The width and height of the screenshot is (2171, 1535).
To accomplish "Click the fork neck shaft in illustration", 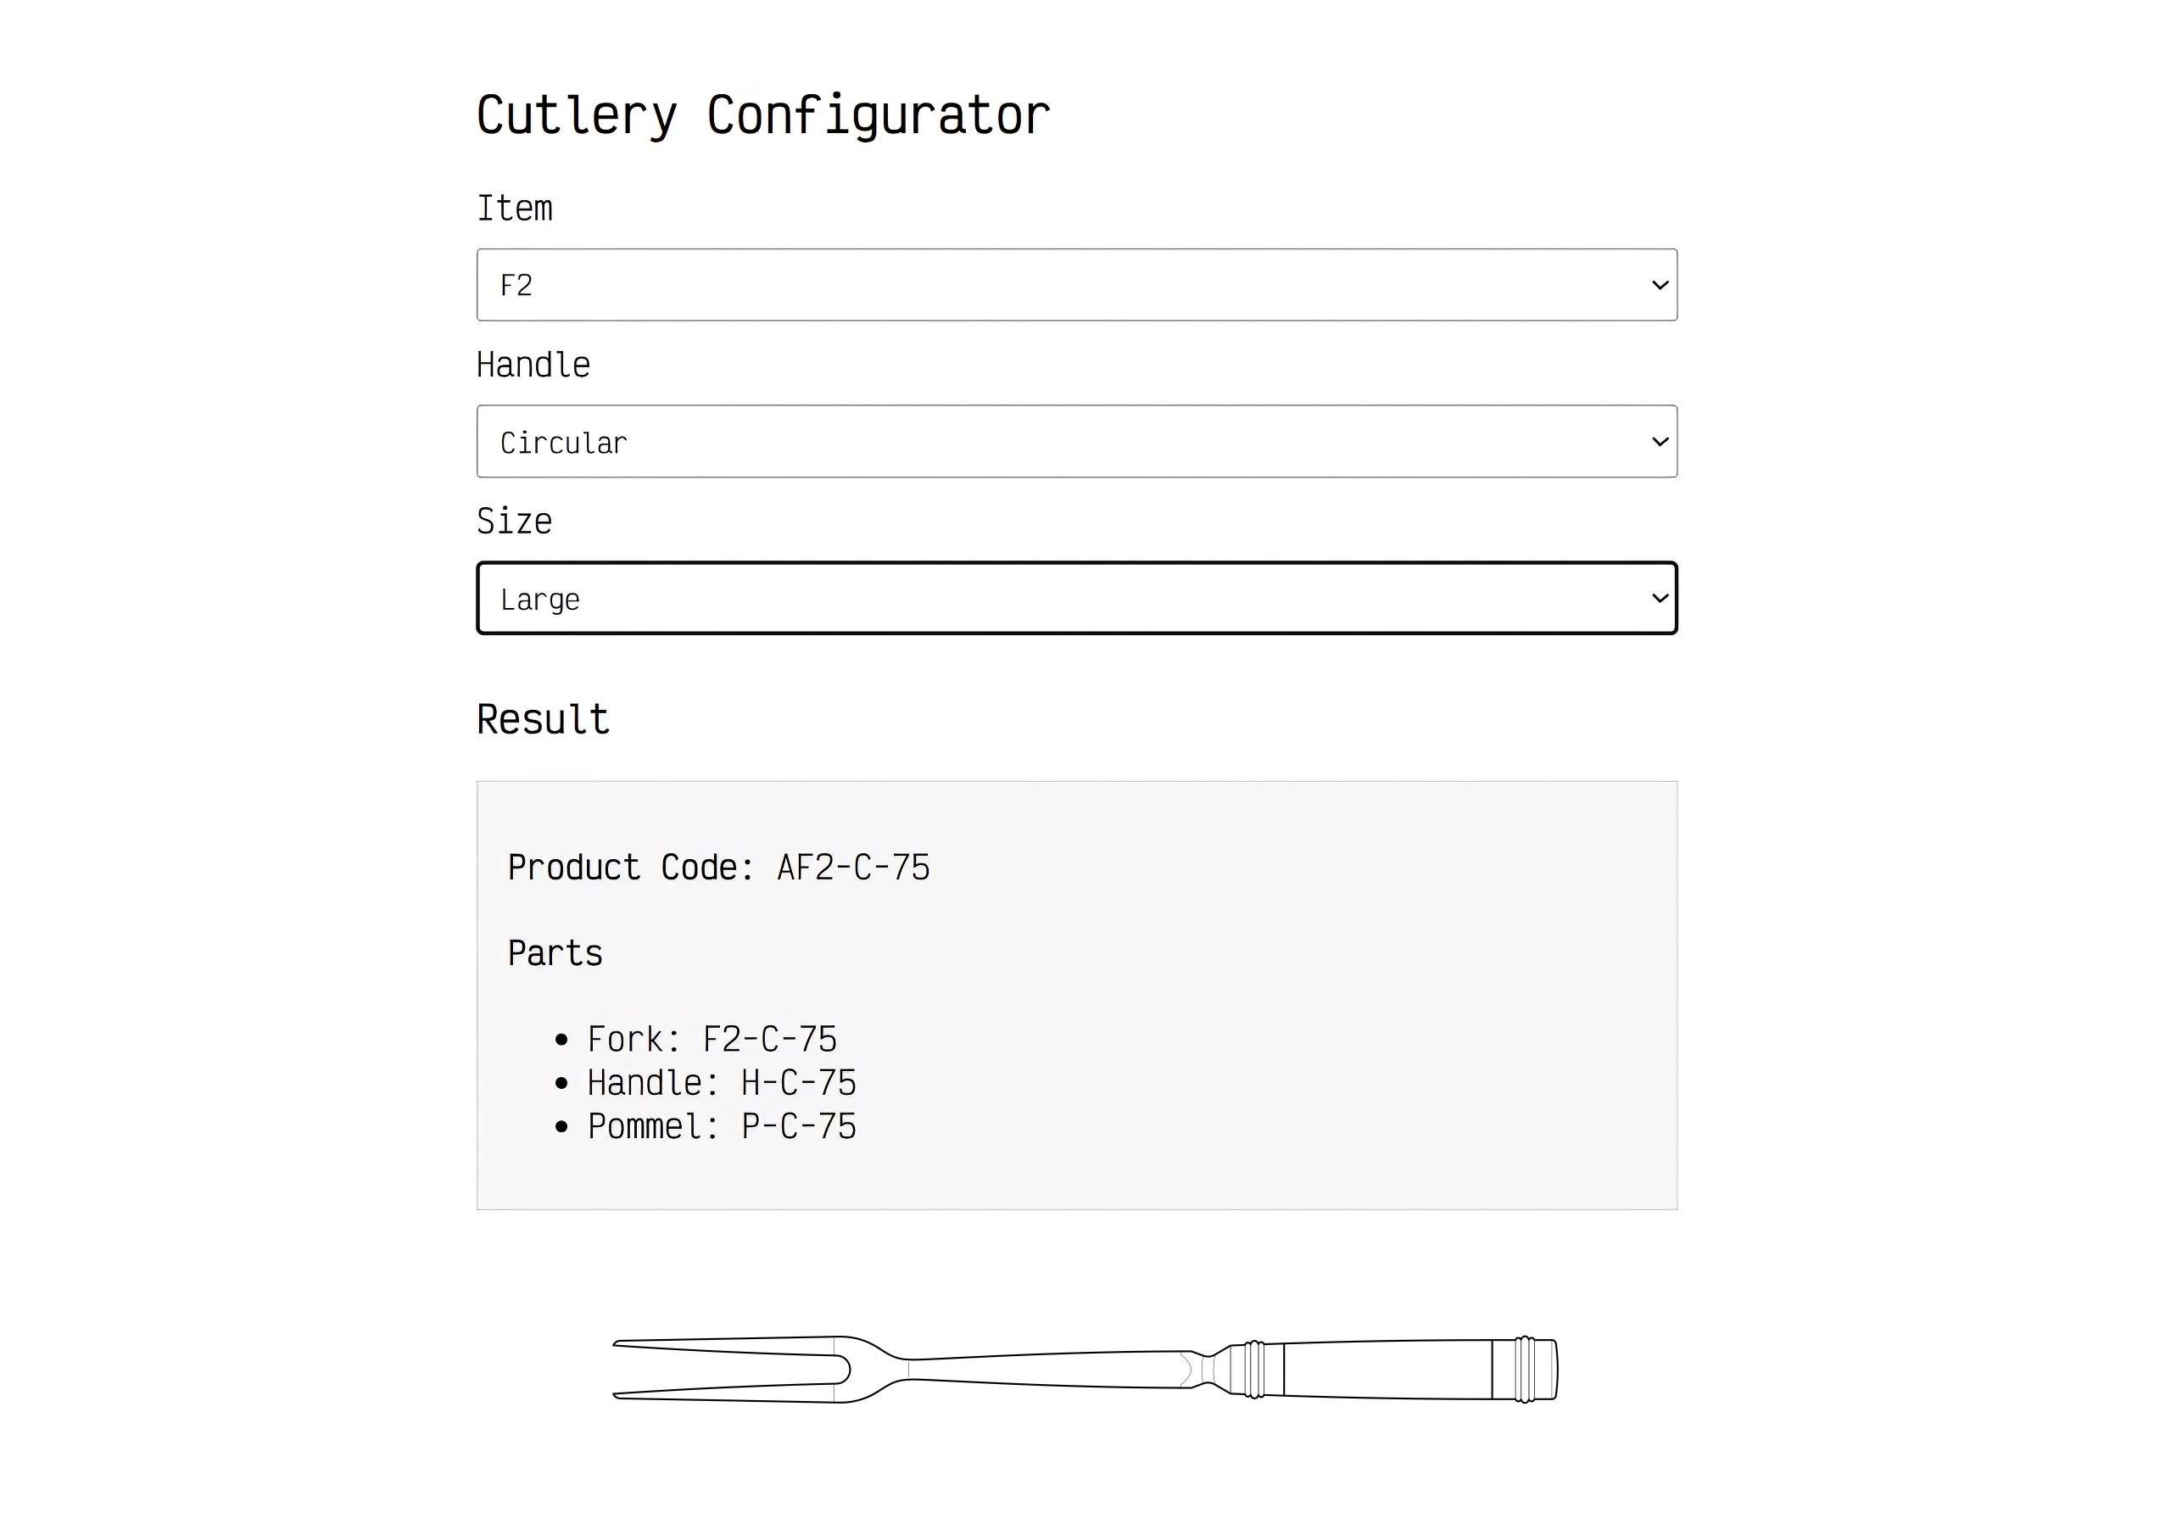I will pyautogui.click(x=1045, y=1369).
